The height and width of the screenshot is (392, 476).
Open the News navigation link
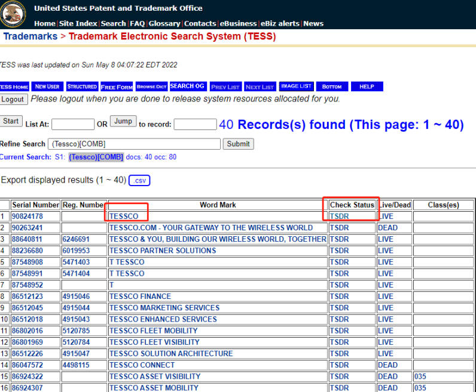[313, 24]
